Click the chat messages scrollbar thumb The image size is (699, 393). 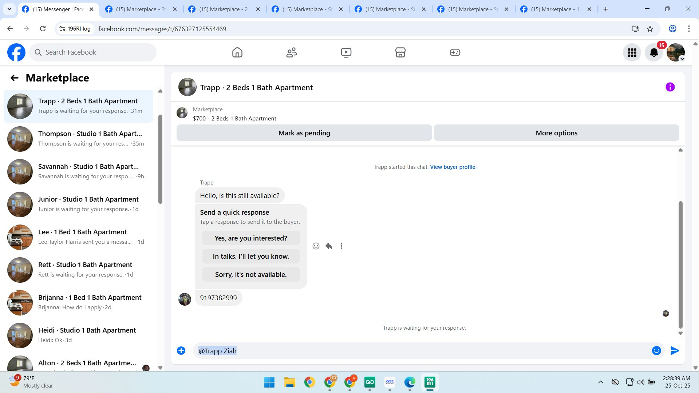680,265
